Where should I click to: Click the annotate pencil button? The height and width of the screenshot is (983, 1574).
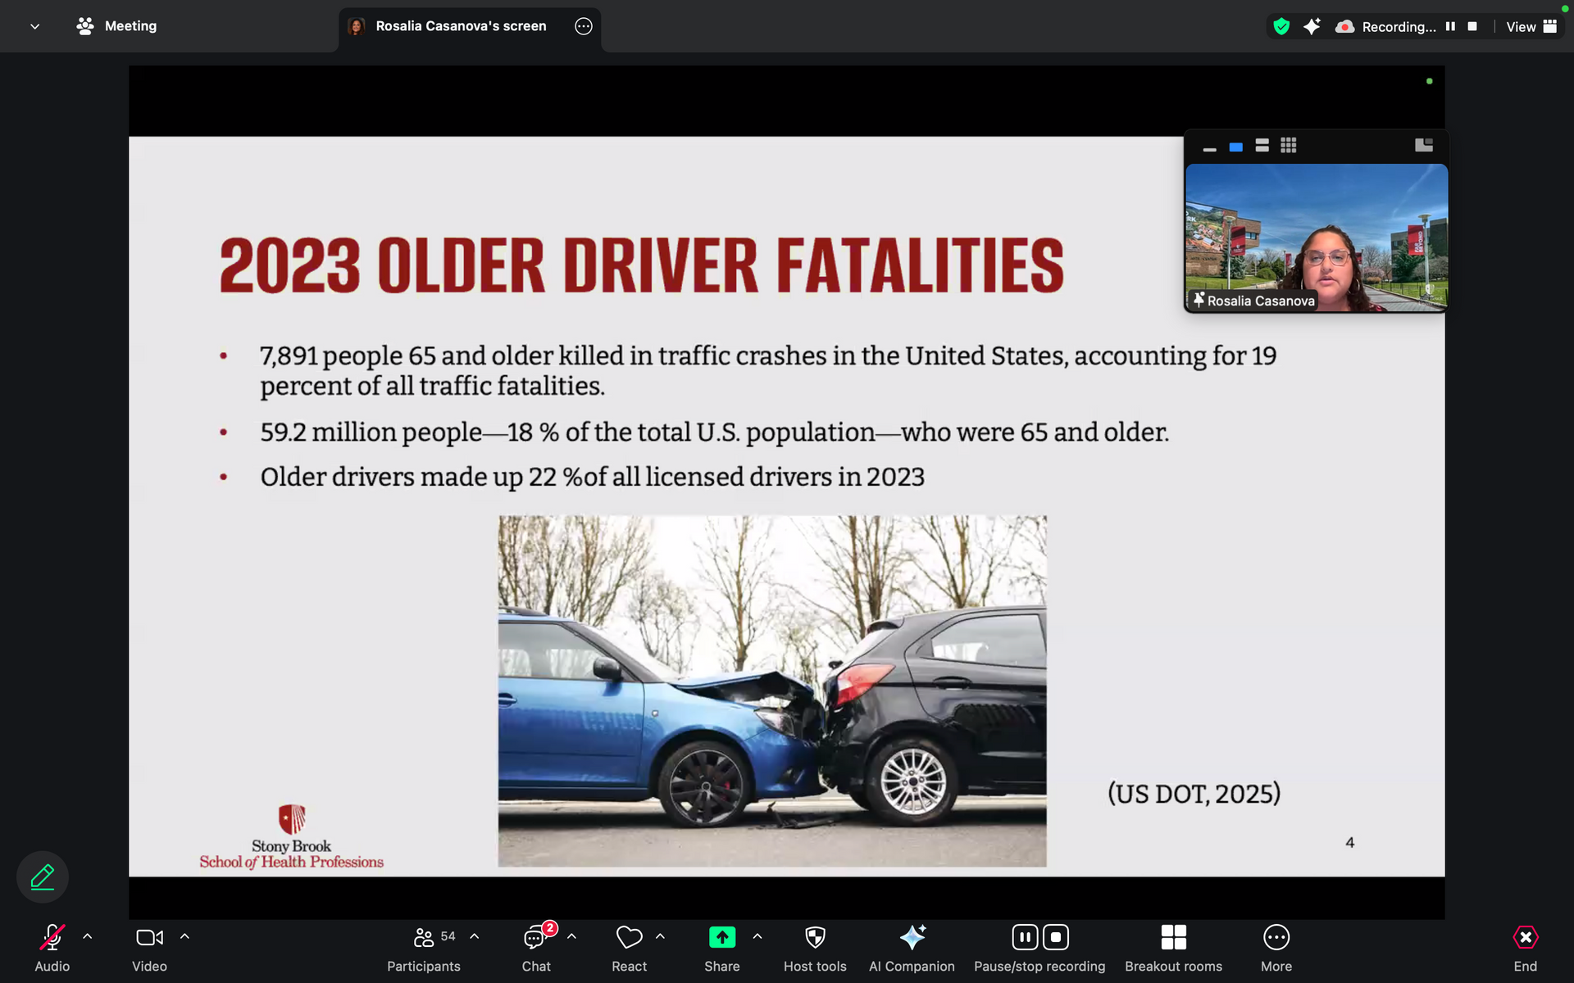coord(43,877)
